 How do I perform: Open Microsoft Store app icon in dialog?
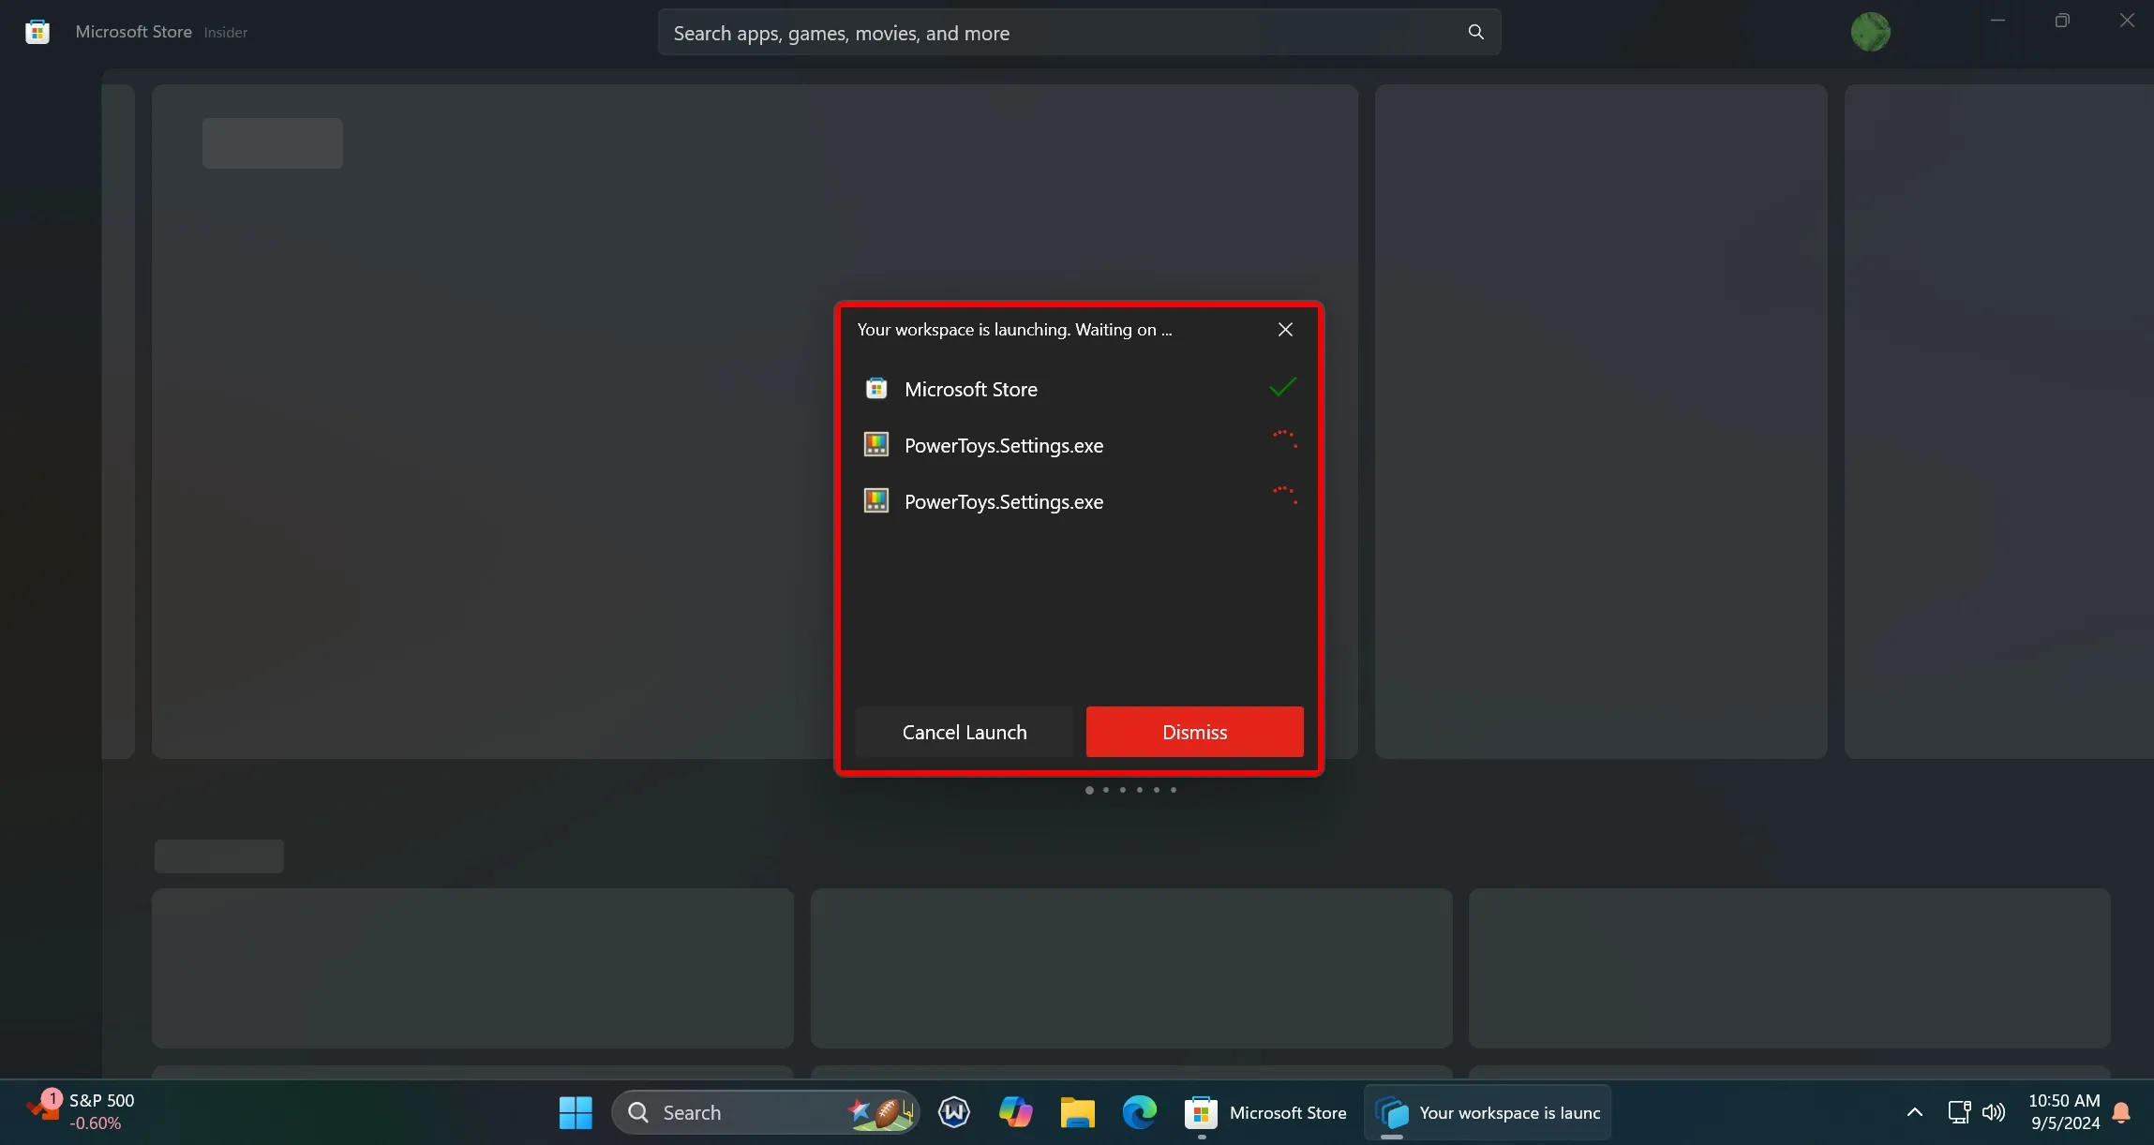click(875, 387)
